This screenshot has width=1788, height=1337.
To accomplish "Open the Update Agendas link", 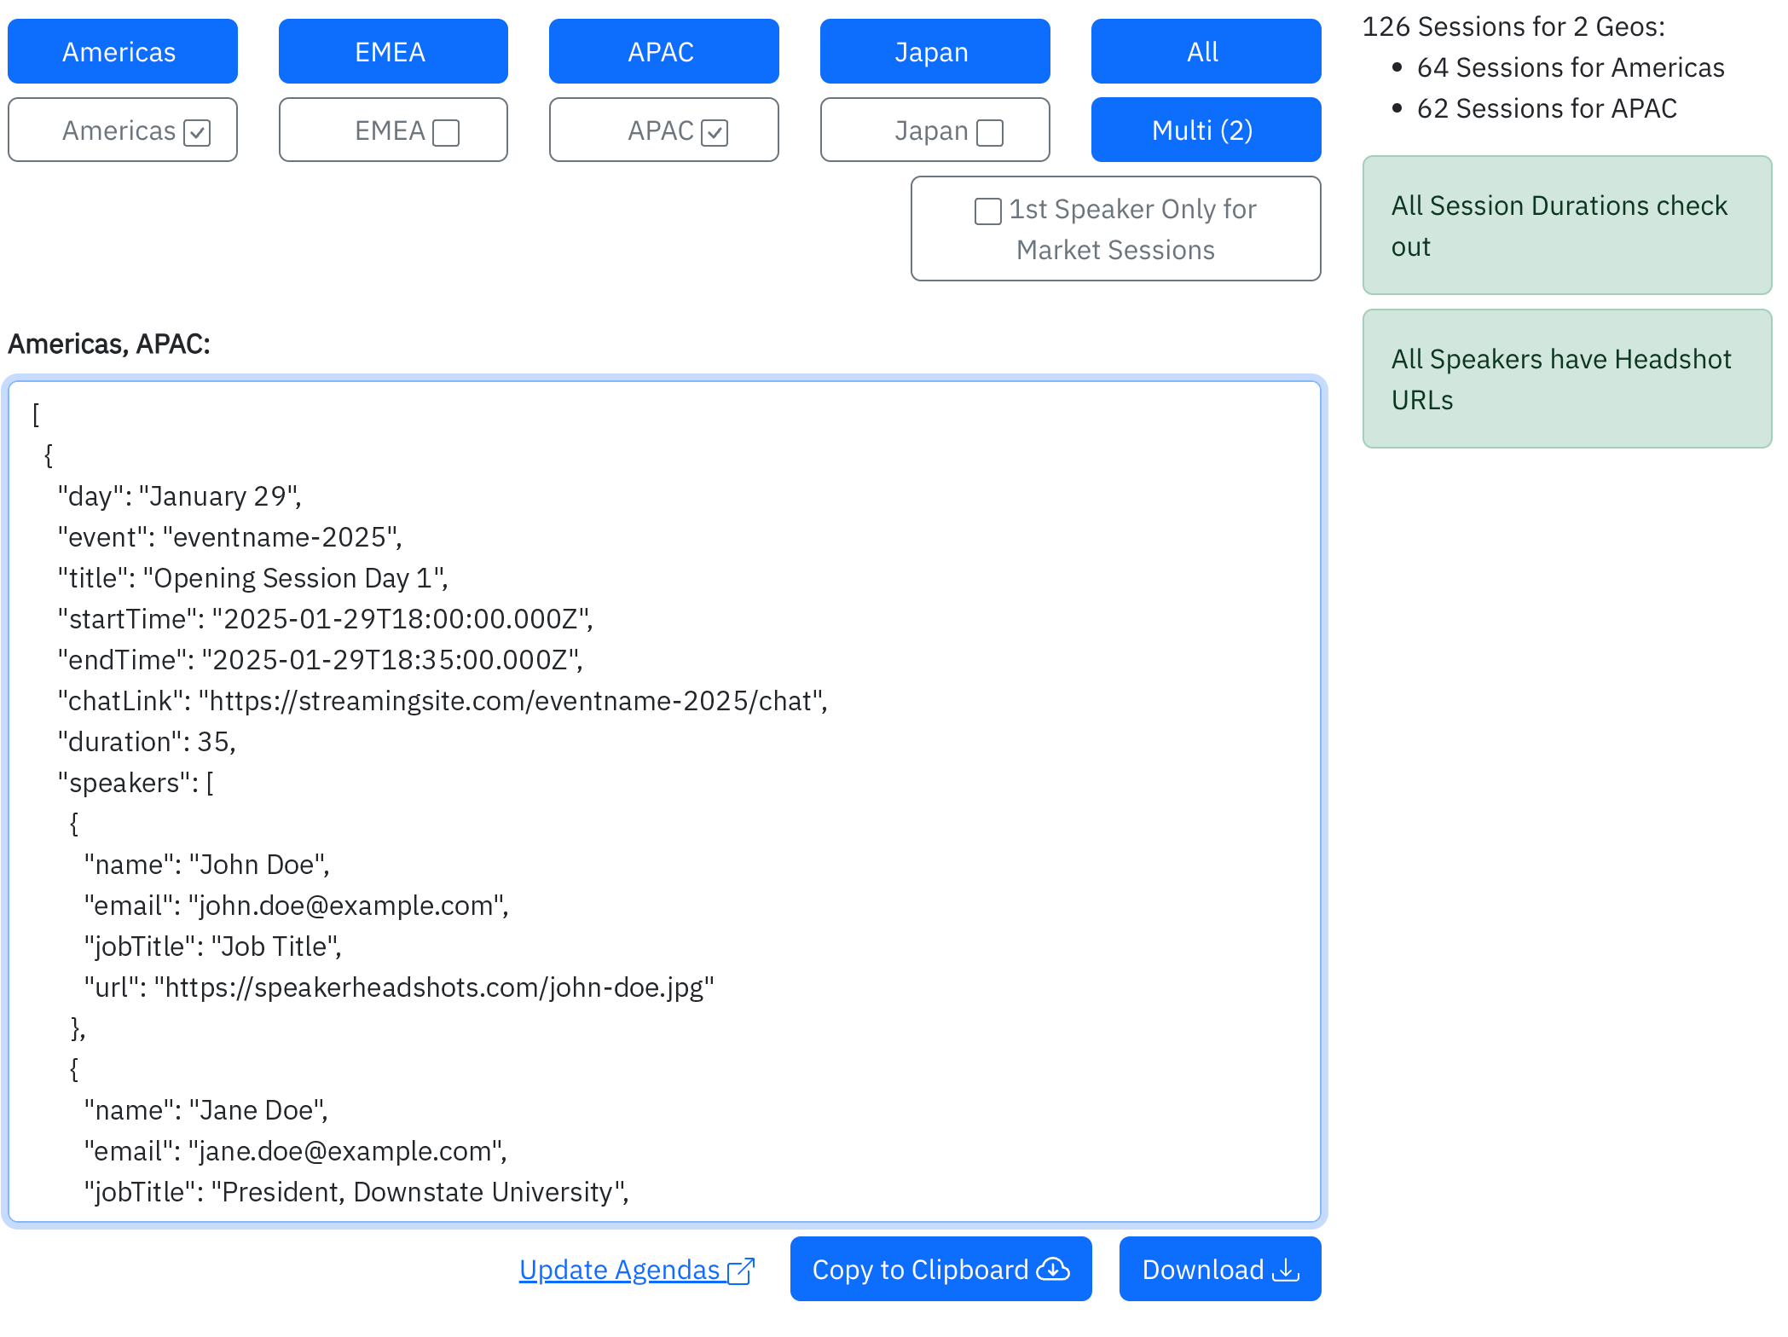I will pyautogui.click(x=636, y=1270).
